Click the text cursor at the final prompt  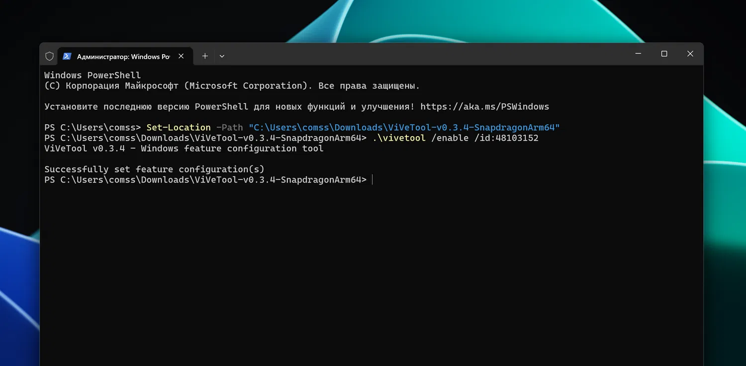click(372, 180)
